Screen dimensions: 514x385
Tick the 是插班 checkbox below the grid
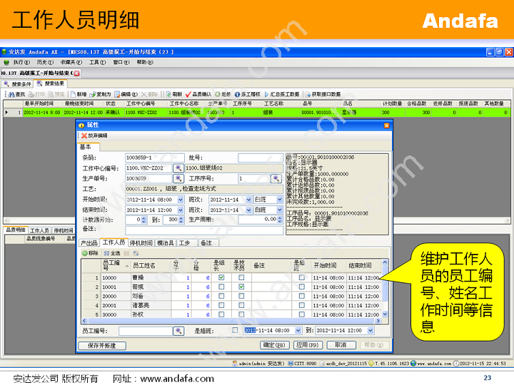coord(235,331)
